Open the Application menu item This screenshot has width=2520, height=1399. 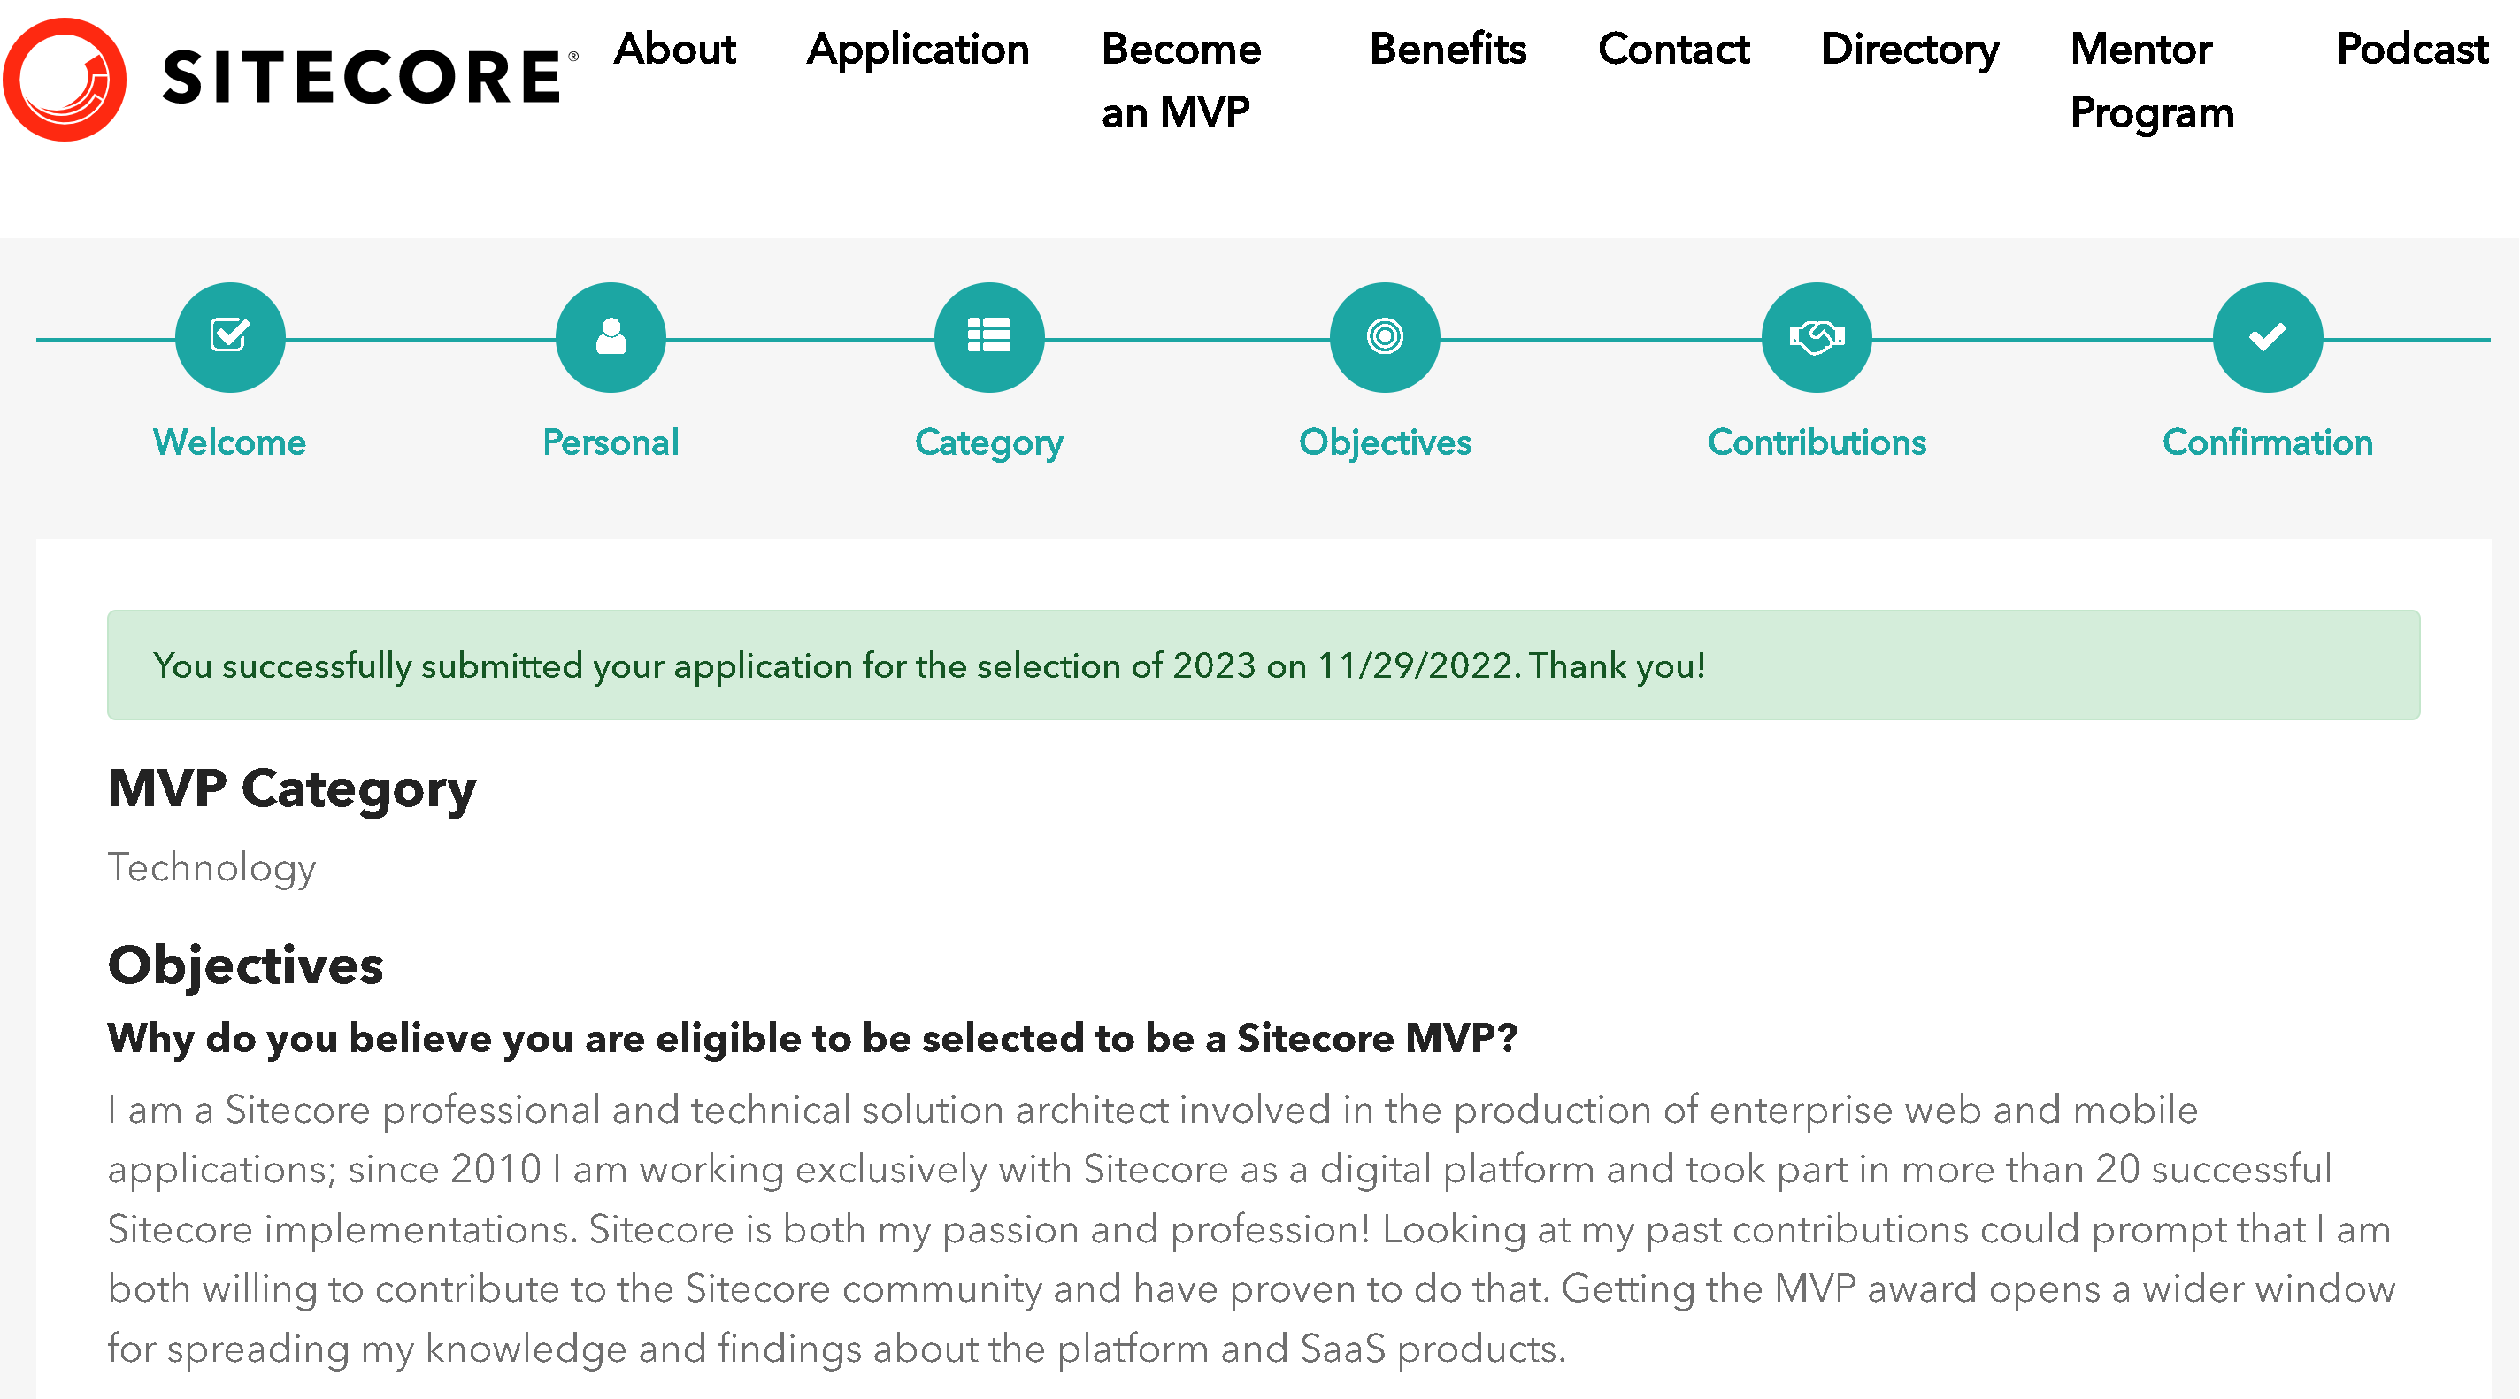918,49
